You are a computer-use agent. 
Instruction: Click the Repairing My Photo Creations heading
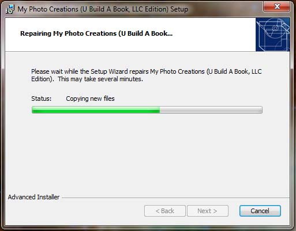click(x=96, y=33)
